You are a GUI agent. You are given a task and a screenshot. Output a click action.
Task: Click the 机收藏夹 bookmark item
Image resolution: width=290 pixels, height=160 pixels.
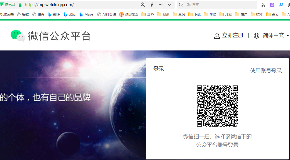click(x=7, y=14)
